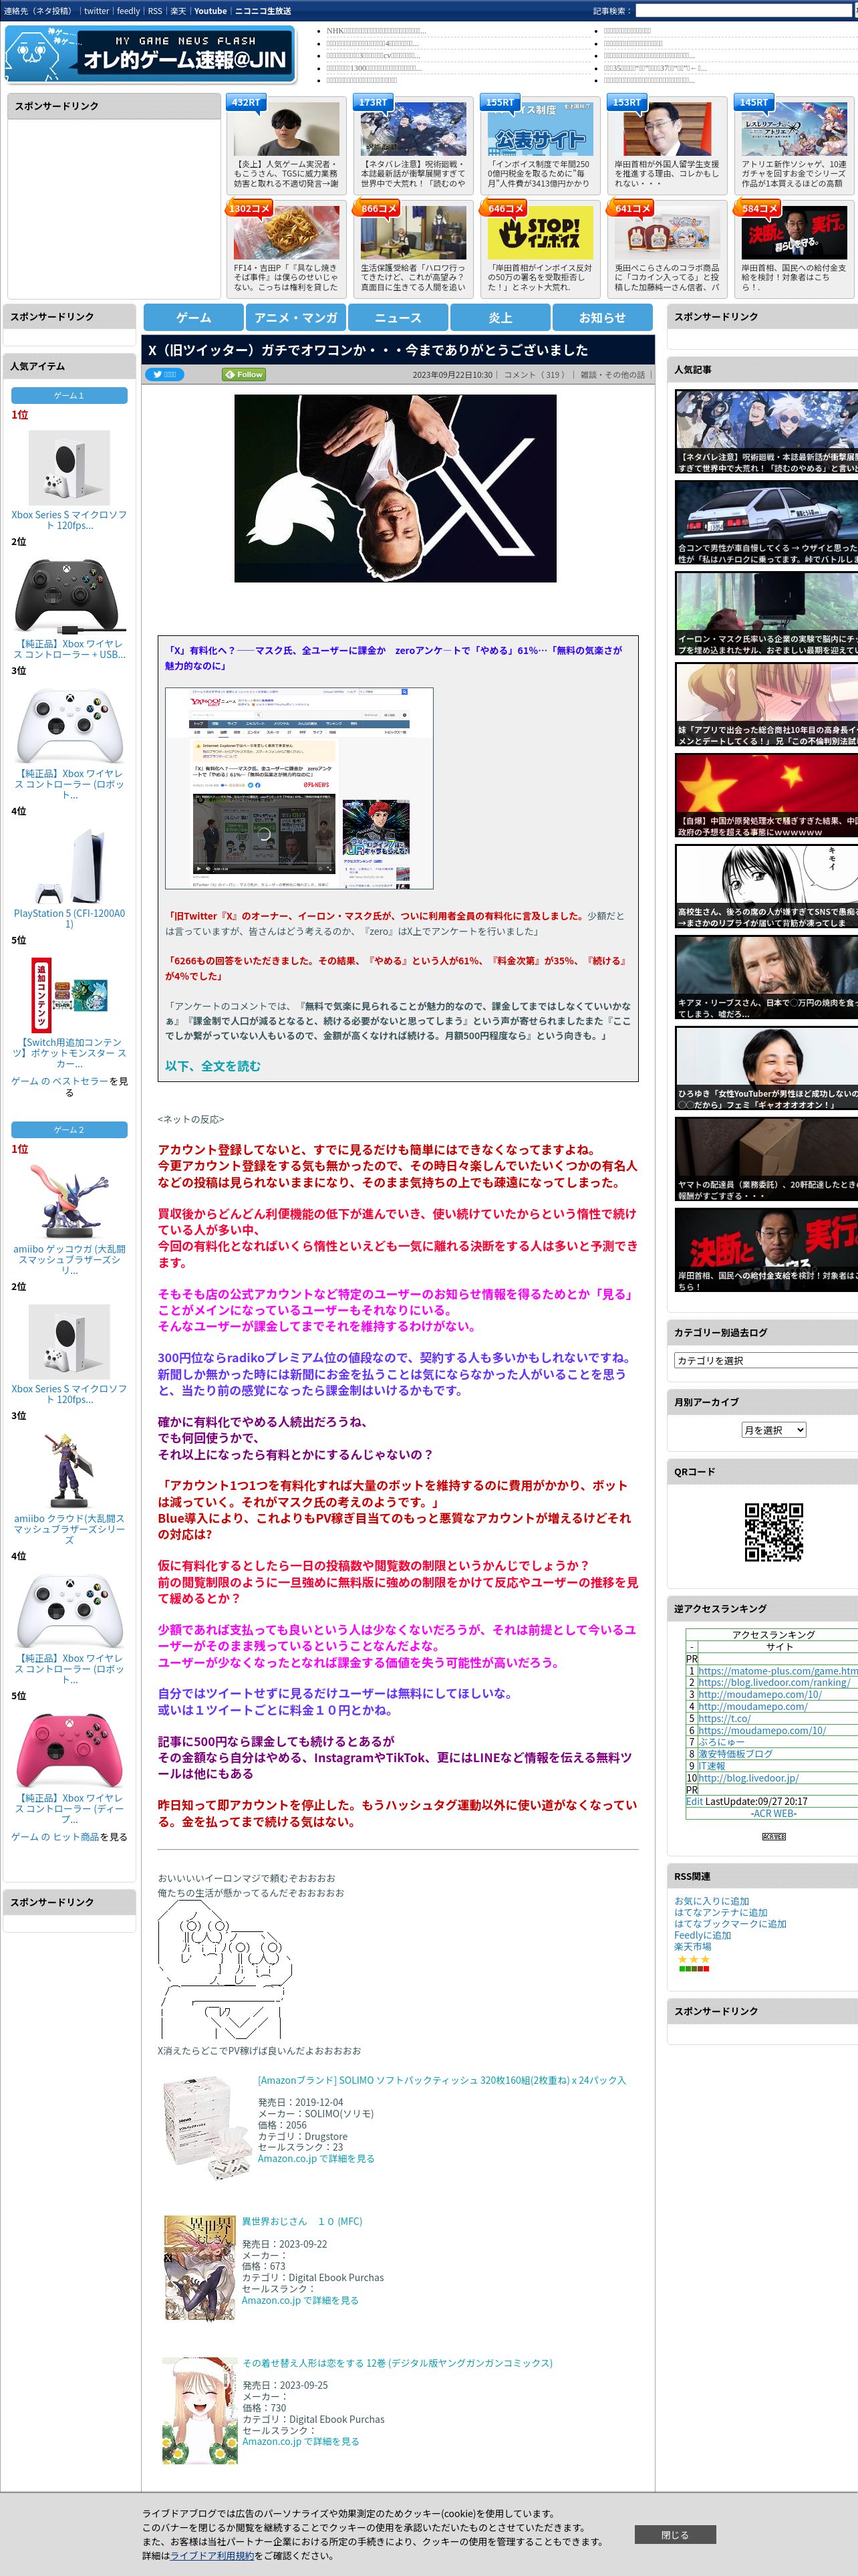Open the 呪術廻戦 173RT card thumbnail
Screen dimensions: 858x2576
[x=412, y=129]
